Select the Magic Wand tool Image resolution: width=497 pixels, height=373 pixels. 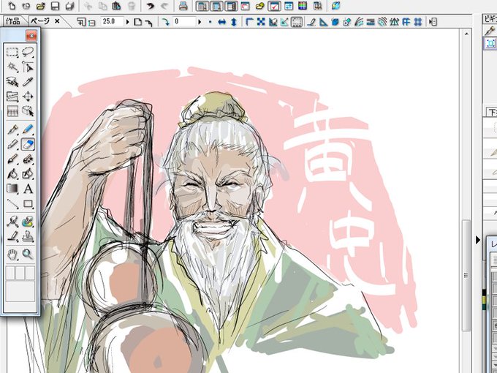12,67
